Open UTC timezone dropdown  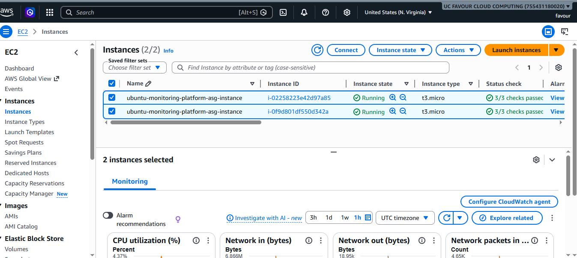pos(405,218)
